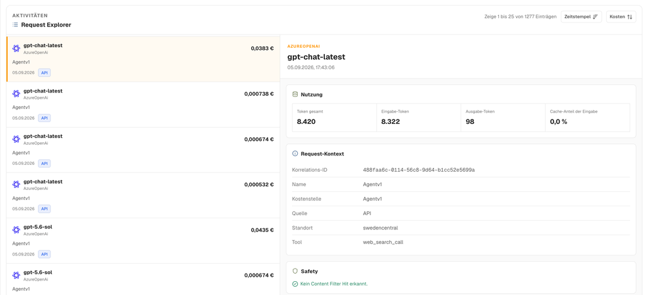Click the Eingabe-Token value 8.322
This screenshot has height=295, width=646.
coord(391,121)
